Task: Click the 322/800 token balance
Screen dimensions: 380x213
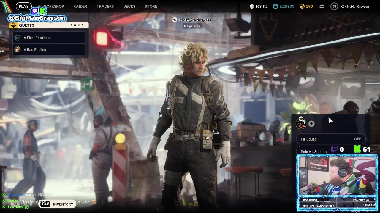Action: (287, 7)
